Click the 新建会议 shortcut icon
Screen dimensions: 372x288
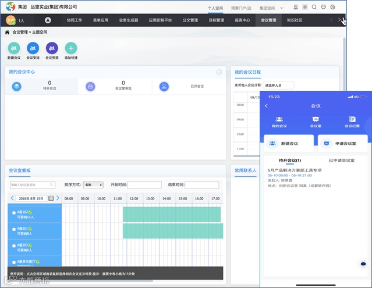click(14, 48)
